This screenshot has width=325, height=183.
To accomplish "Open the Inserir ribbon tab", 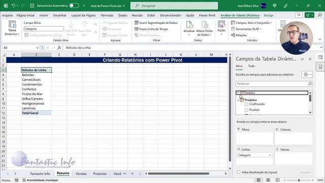I will coord(44,15).
